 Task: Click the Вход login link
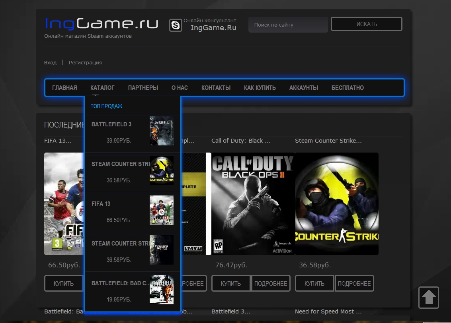50,63
